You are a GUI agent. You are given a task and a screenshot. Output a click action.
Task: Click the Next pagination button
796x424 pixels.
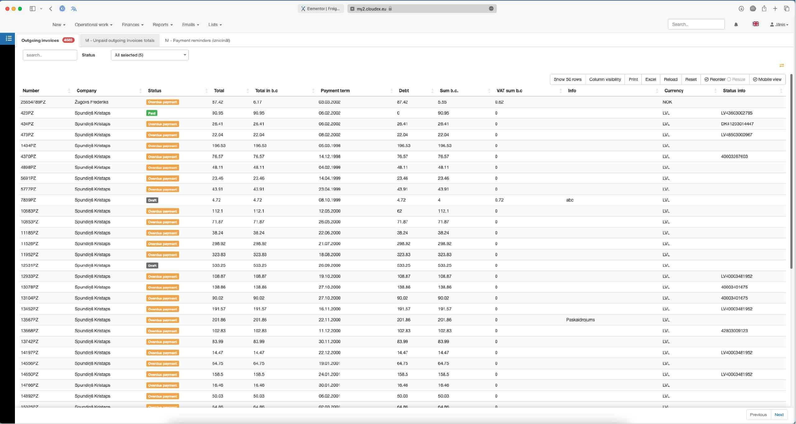[779, 414]
